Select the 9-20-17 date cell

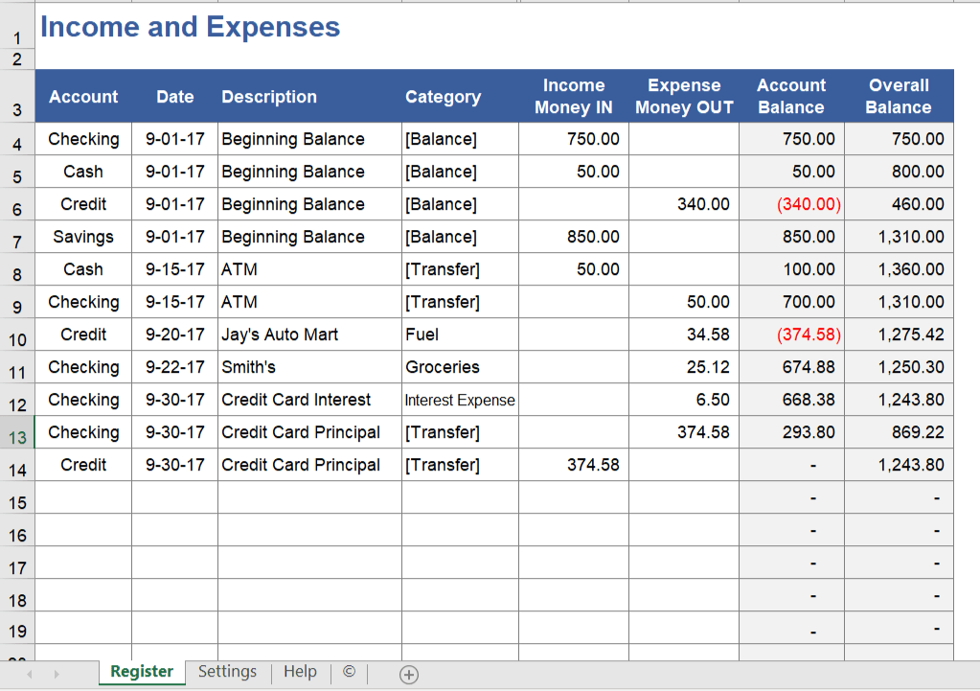(x=174, y=334)
